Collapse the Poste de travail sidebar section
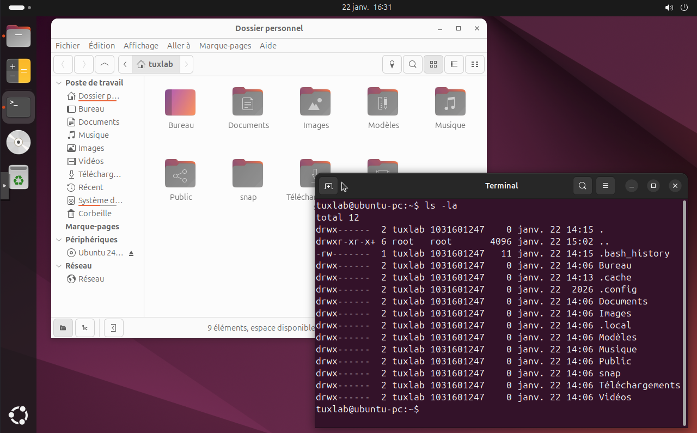Viewport: 697px width, 433px height. 59,83
